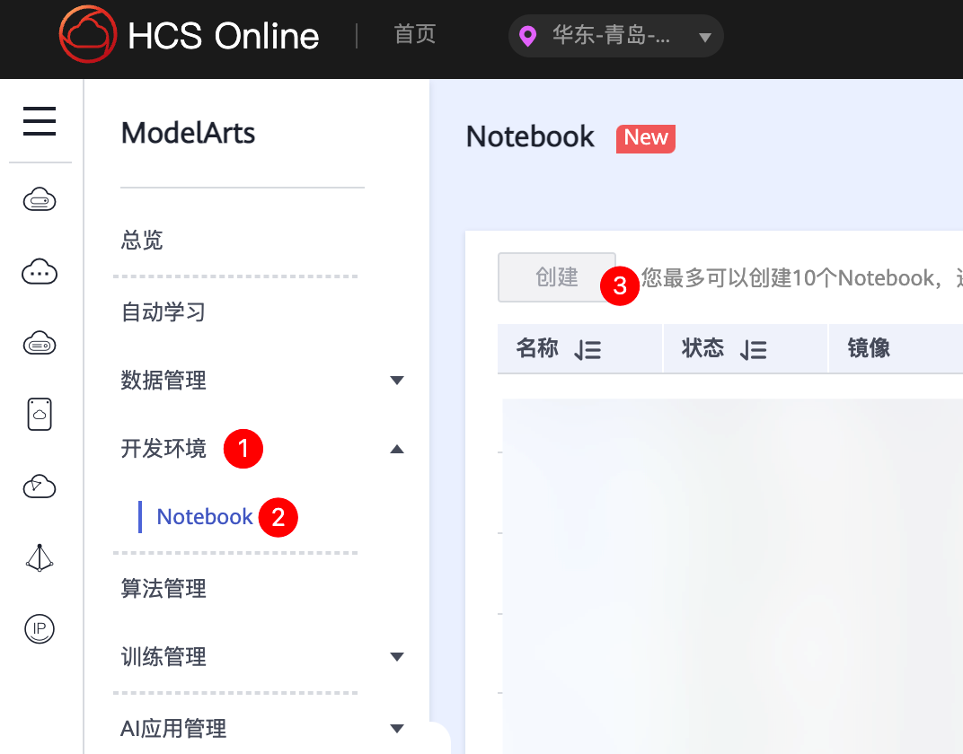Expand the AI应用管理 menu
The width and height of the screenshot is (963, 754).
click(397, 729)
